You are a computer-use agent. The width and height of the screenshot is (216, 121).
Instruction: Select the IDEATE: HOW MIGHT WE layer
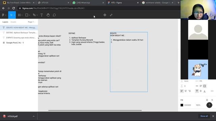(x=19, y=28)
